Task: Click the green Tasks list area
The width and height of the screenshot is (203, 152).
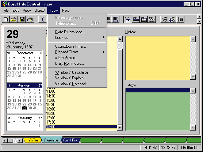Action: (158, 111)
